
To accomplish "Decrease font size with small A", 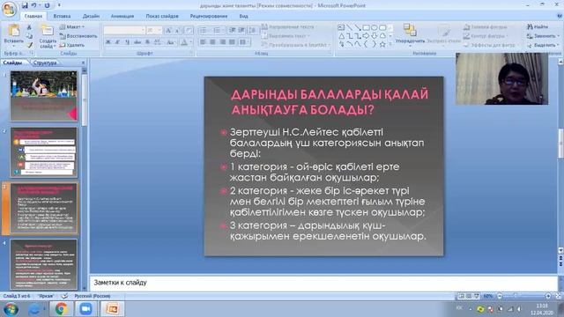I will click(x=178, y=31).
